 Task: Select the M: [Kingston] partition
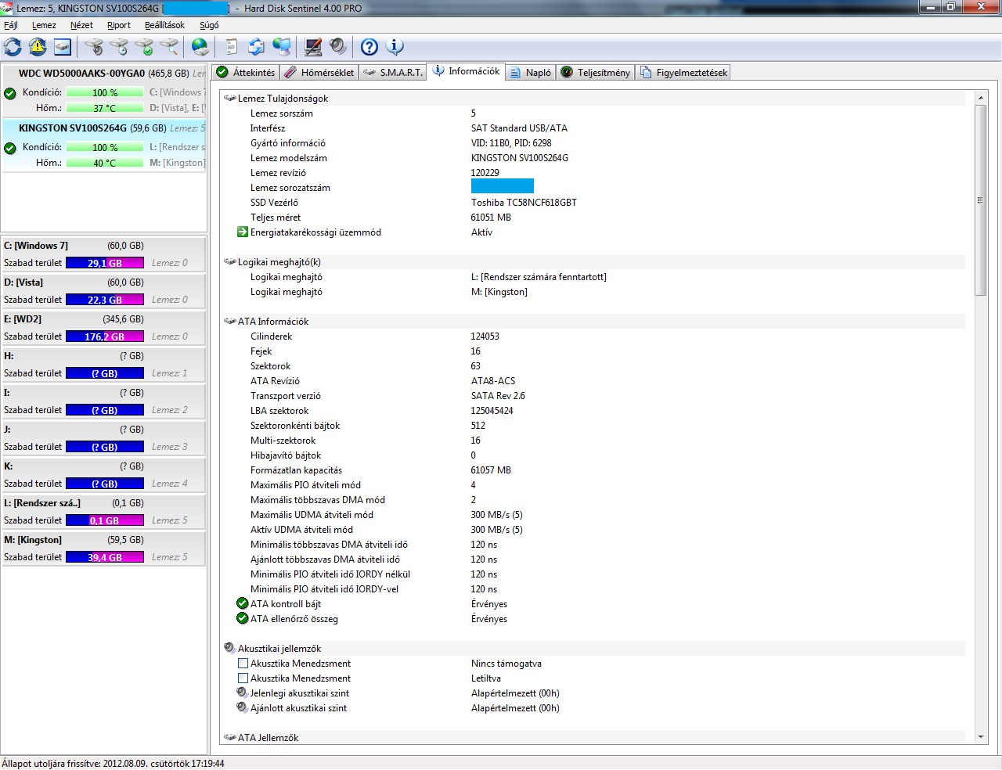point(104,549)
